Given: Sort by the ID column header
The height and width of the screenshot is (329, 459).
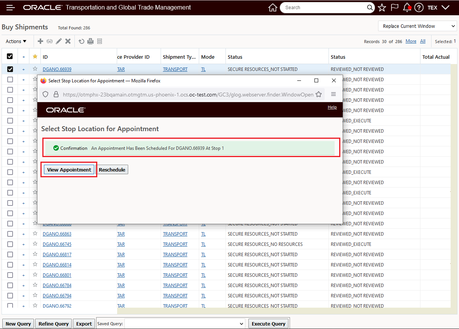Looking at the screenshot, I should coord(45,57).
